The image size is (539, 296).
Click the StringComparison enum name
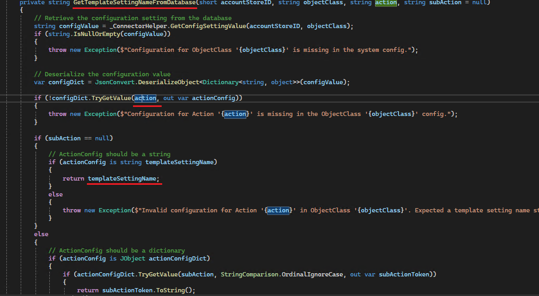pyautogui.click(x=249, y=274)
